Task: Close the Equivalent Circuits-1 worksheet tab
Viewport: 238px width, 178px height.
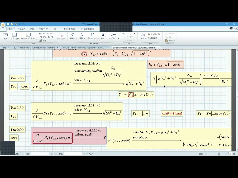Action: click(57, 47)
